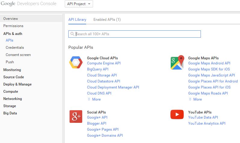Expand the Deploy & Manage section
This screenshot has height=143, width=240.
(x=17, y=84)
